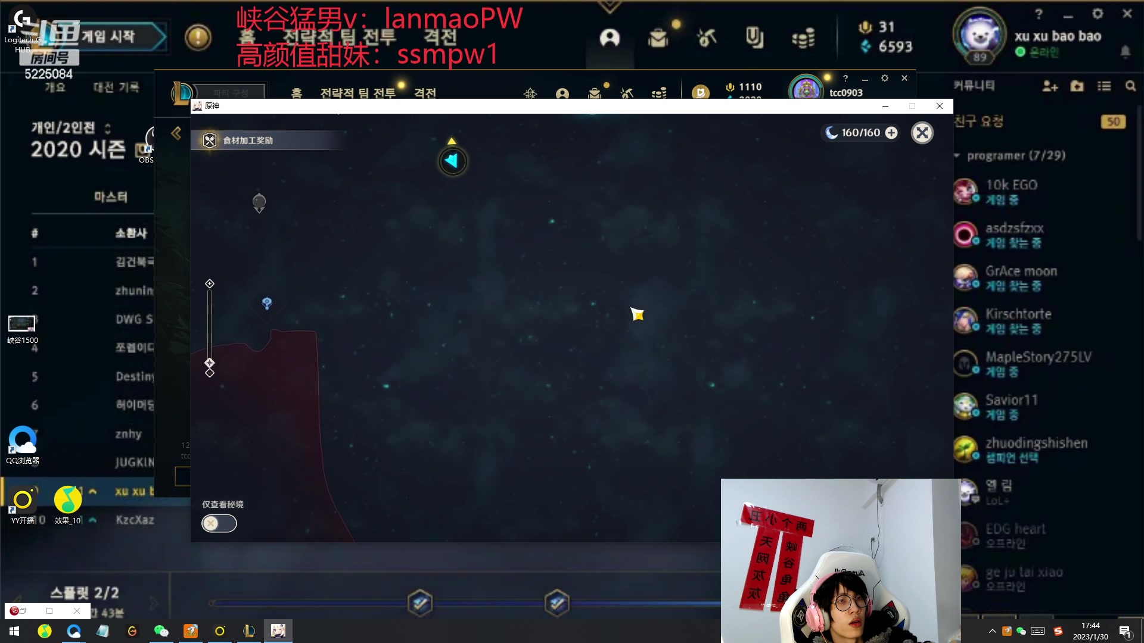Select the blue quest marker on the map
This screenshot has width=1144, height=643.
click(x=267, y=304)
